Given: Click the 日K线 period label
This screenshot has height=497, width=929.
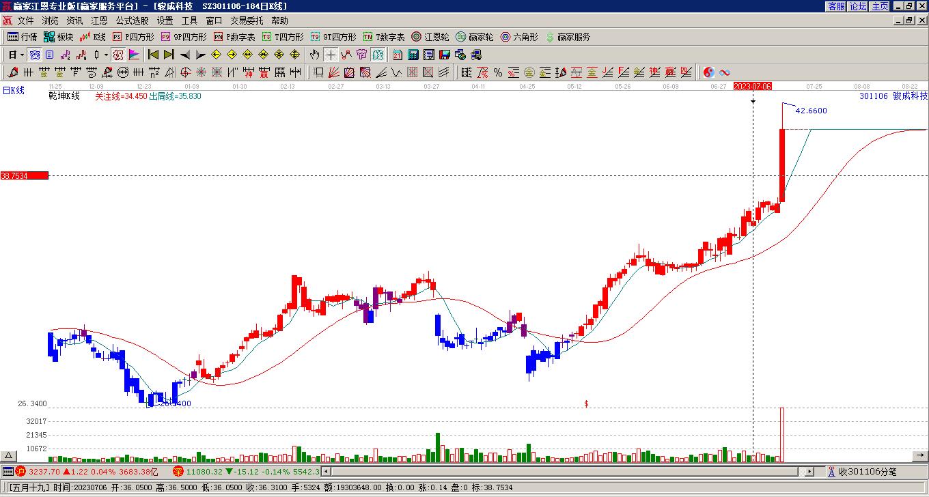Looking at the screenshot, I should tap(13, 90).
